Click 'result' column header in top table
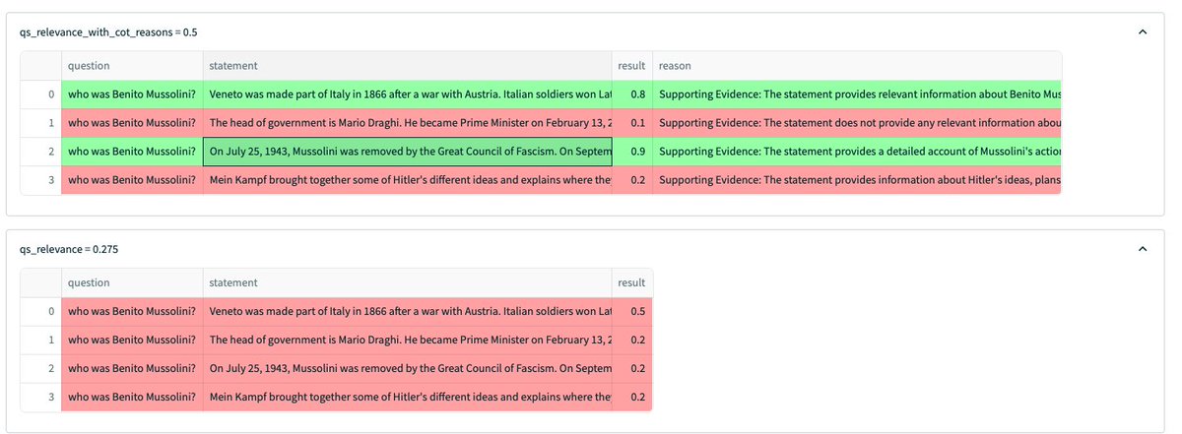The image size is (1182, 434). click(631, 65)
